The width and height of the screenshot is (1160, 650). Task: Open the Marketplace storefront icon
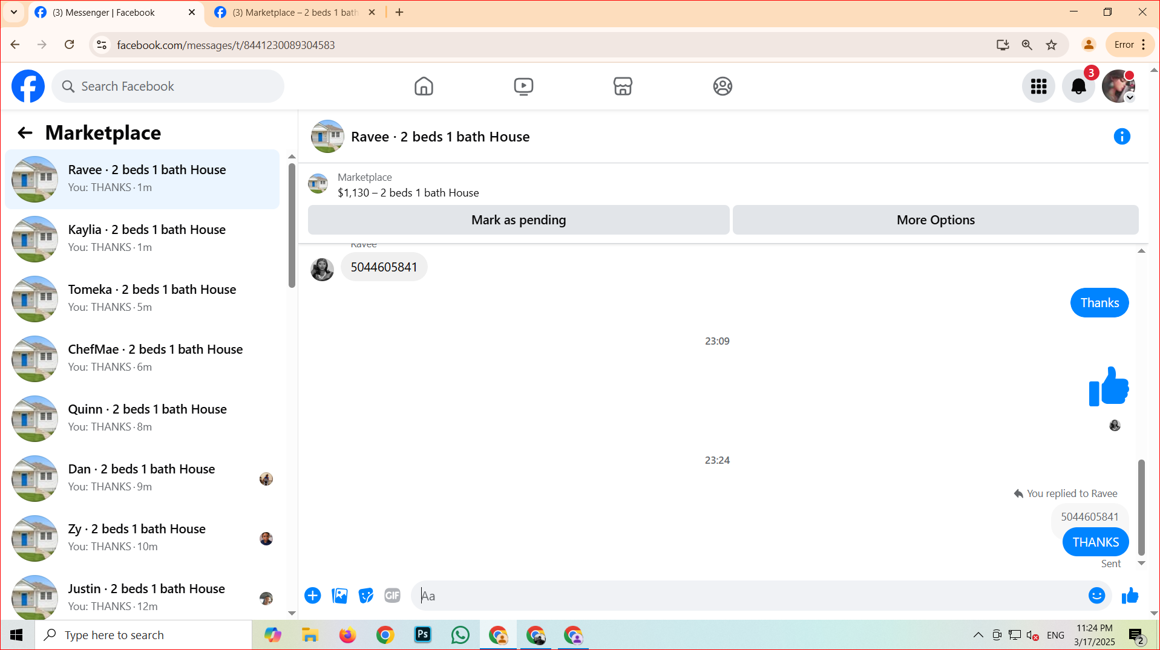(623, 86)
